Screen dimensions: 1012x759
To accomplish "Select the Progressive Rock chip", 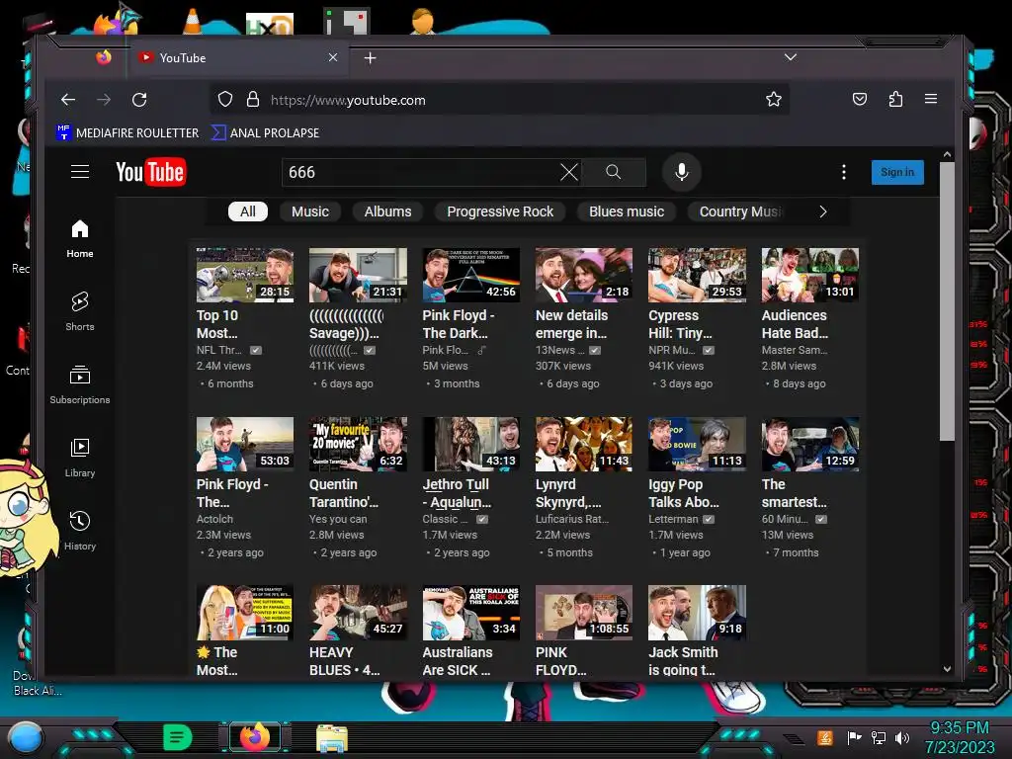I will coord(500,211).
